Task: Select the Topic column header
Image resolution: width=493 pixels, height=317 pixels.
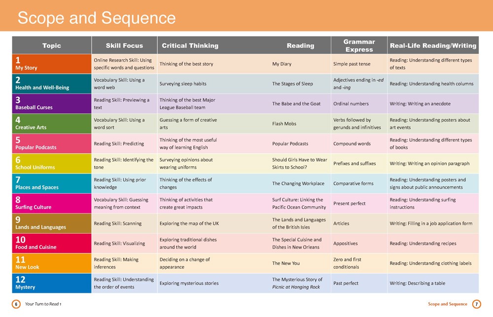Action: pyautogui.click(x=52, y=45)
